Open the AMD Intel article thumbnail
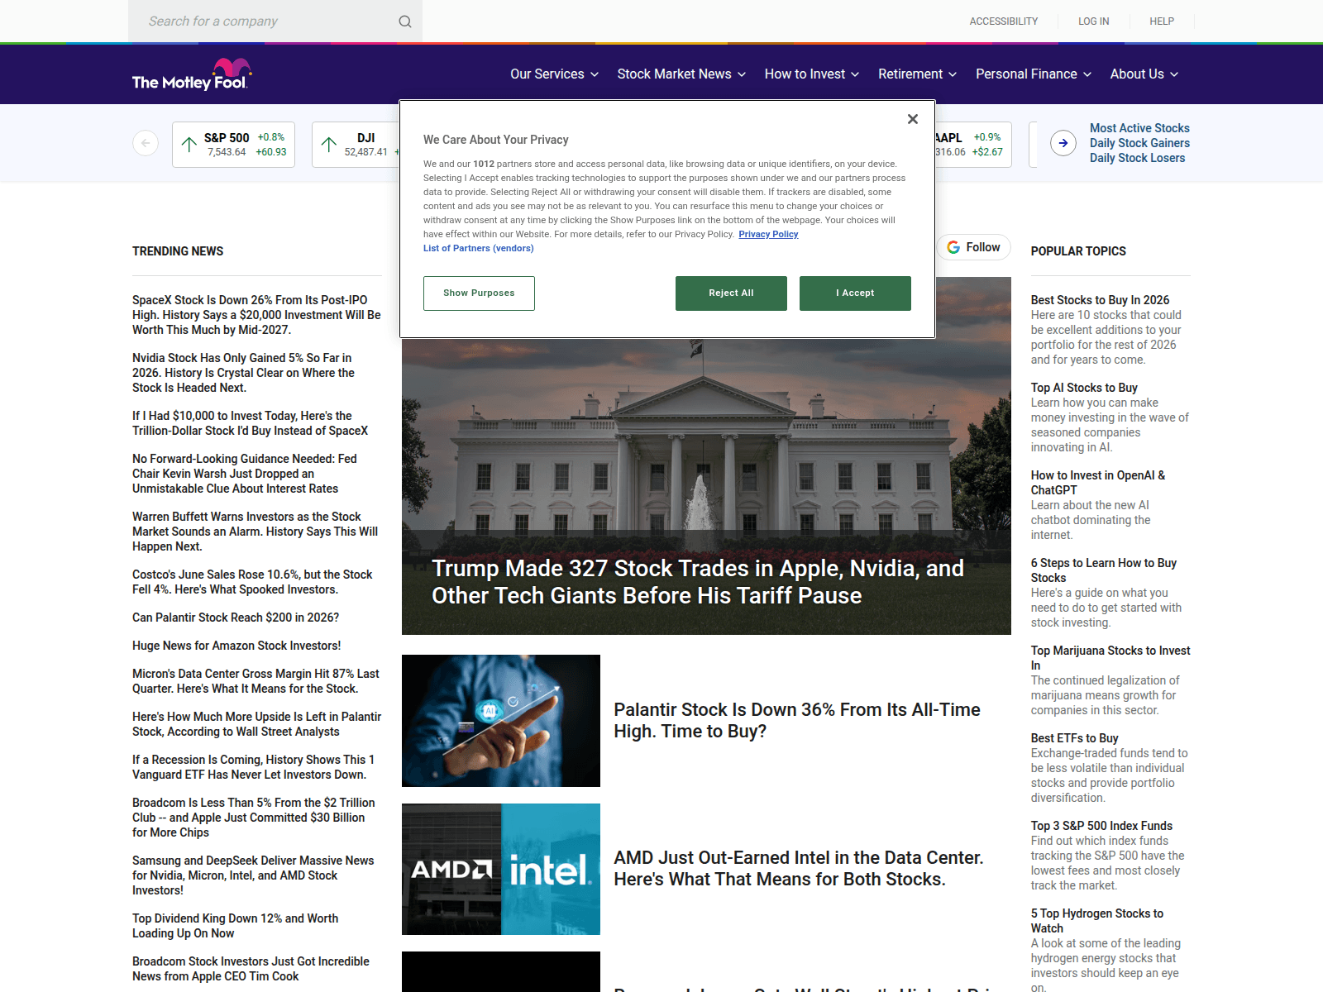Image resolution: width=1323 pixels, height=992 pixels. coord(501,870)
